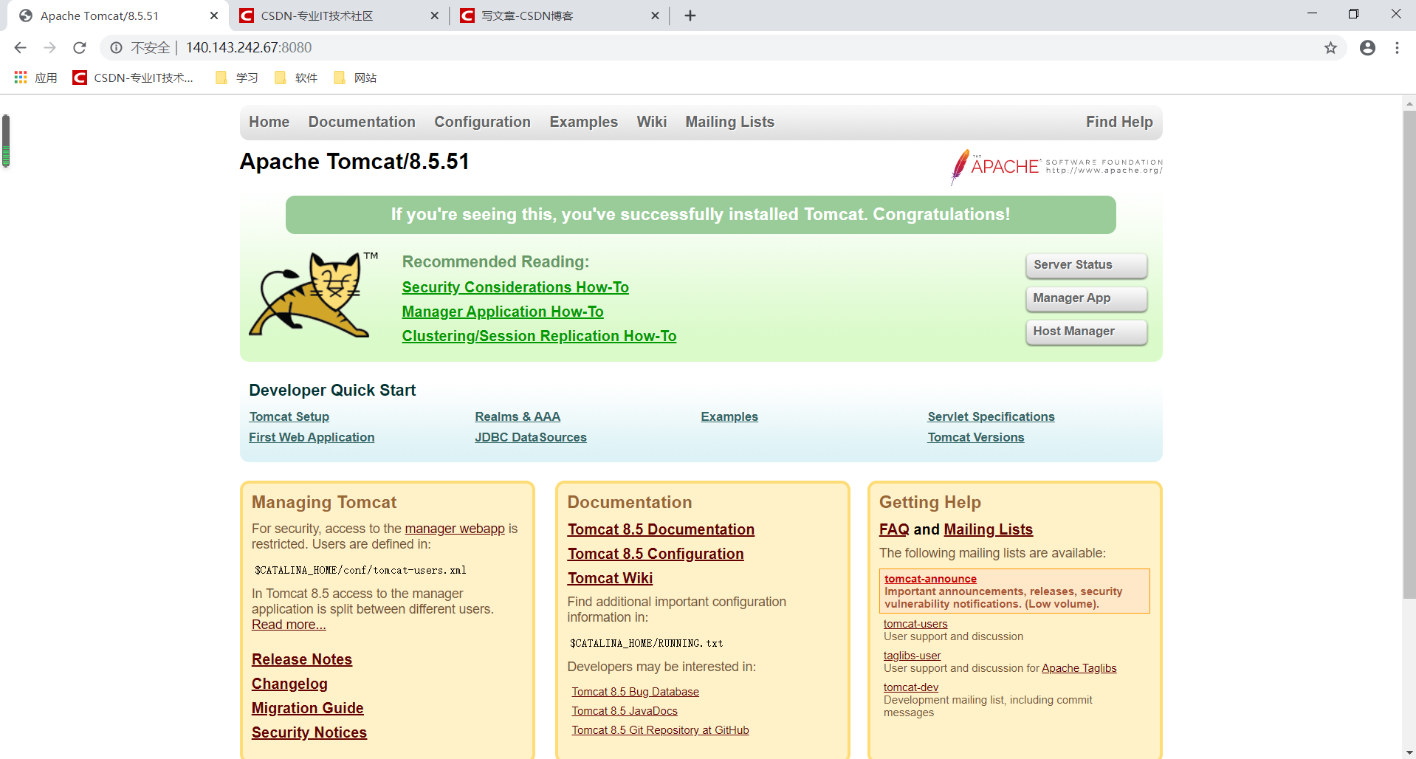Open Security Notices link
This screenshot has height=759, width=1416.
pos(309,732)
